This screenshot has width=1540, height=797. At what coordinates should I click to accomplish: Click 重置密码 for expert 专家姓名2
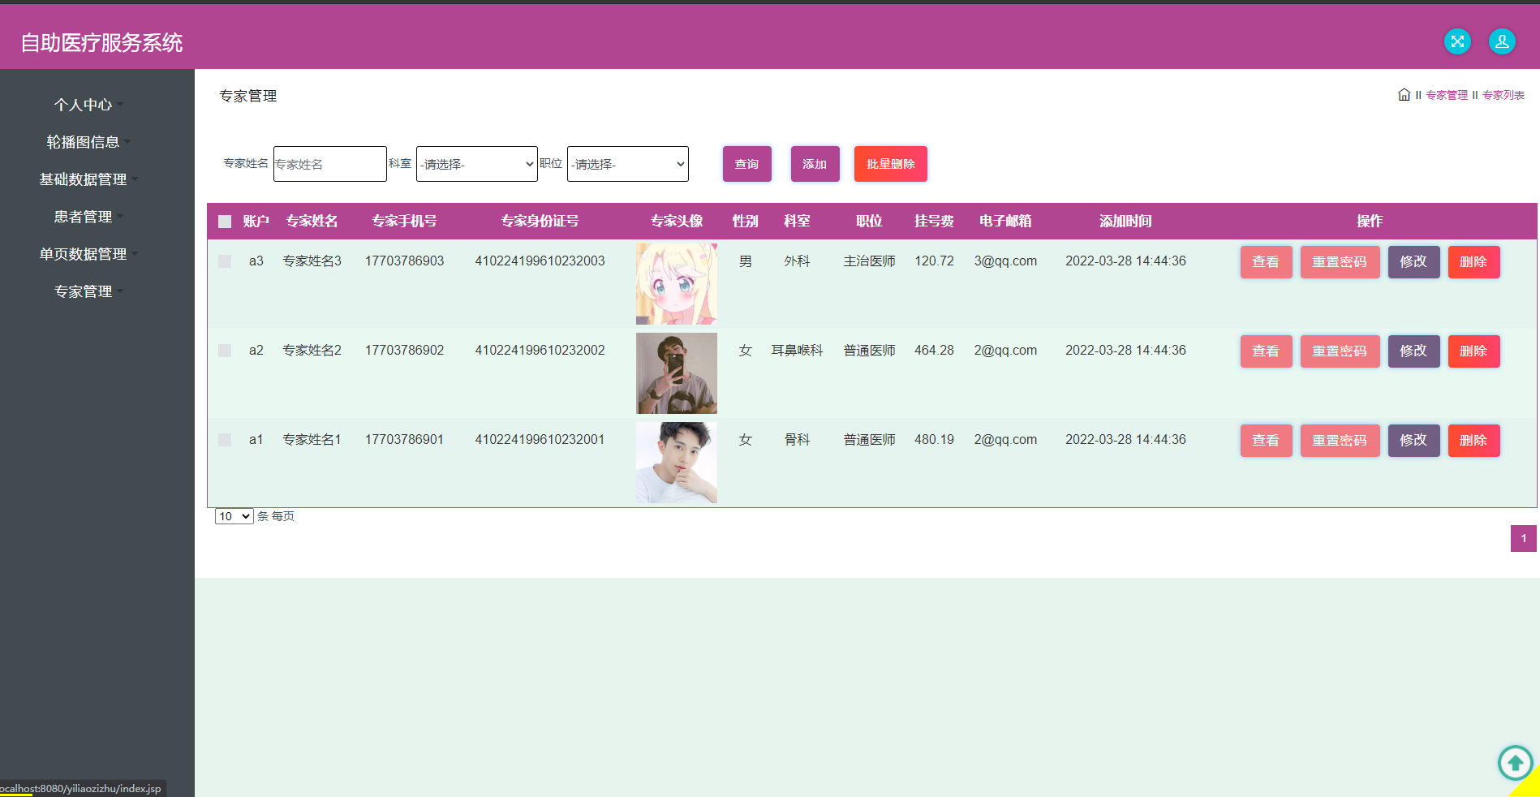click(1340, 351)
